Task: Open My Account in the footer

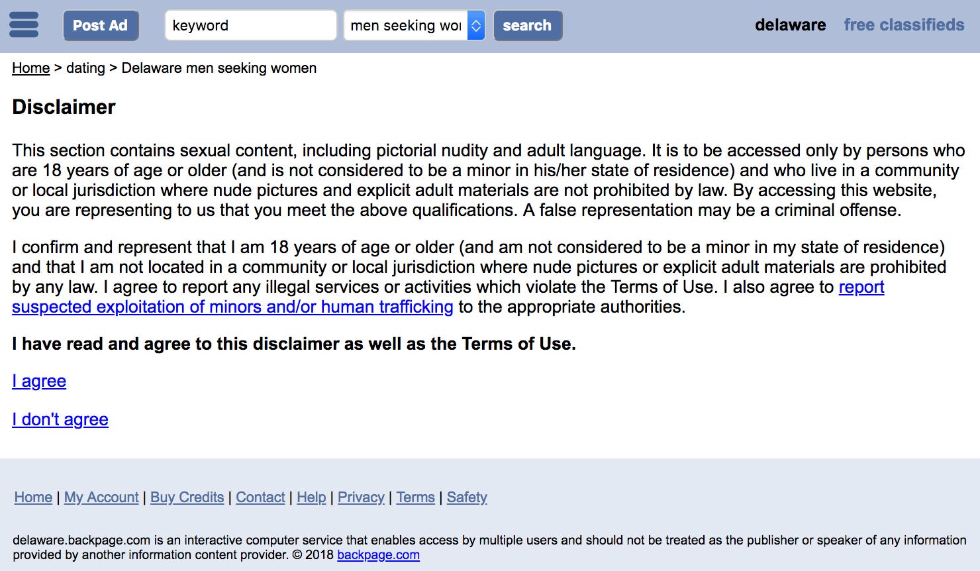Action: [x=101, y=497]
